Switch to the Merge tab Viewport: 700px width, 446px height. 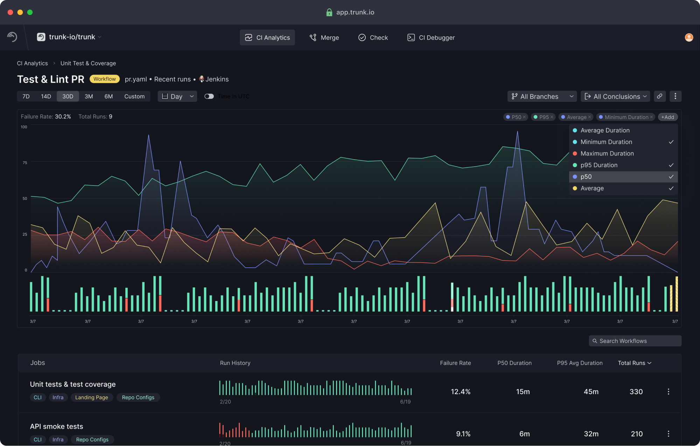point(324,37)
